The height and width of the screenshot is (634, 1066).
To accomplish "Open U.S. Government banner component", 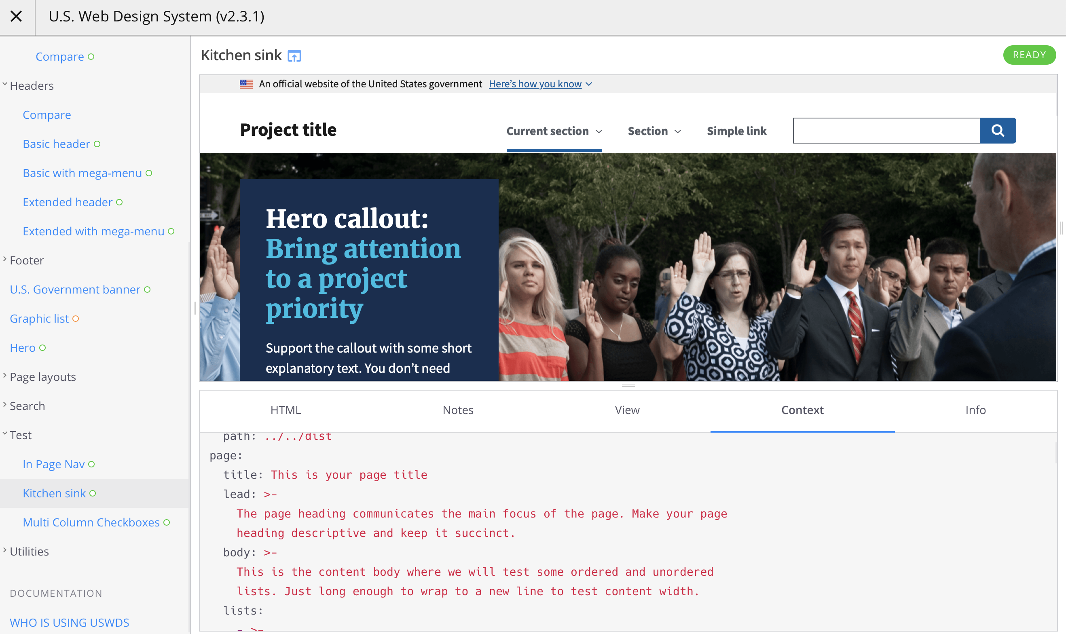I will click(80, 290).
